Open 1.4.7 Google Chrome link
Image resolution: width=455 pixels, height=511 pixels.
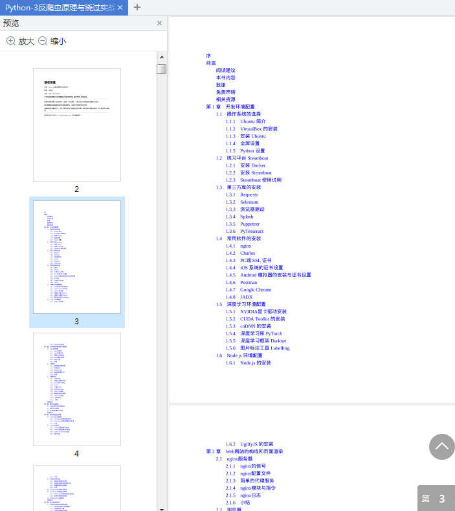click(249, 290)
